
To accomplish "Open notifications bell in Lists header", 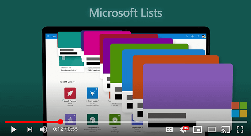I will point(187,37).
